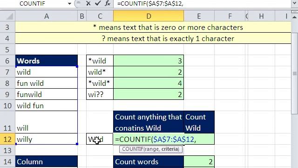
Task: Select column H header
Action: 261,16
